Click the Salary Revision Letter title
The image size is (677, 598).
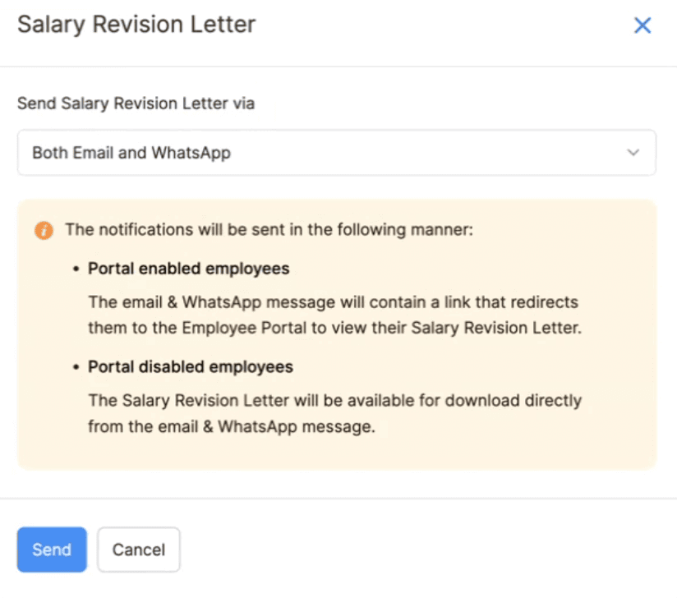click(x=136, y=25)
